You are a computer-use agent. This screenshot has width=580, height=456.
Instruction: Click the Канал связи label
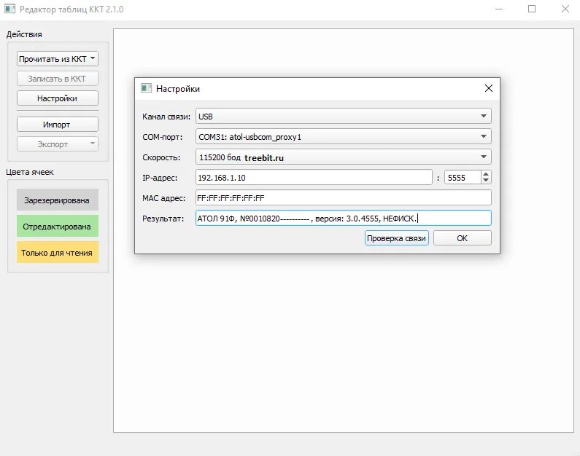pyautogui.click(x=166, y=117)
